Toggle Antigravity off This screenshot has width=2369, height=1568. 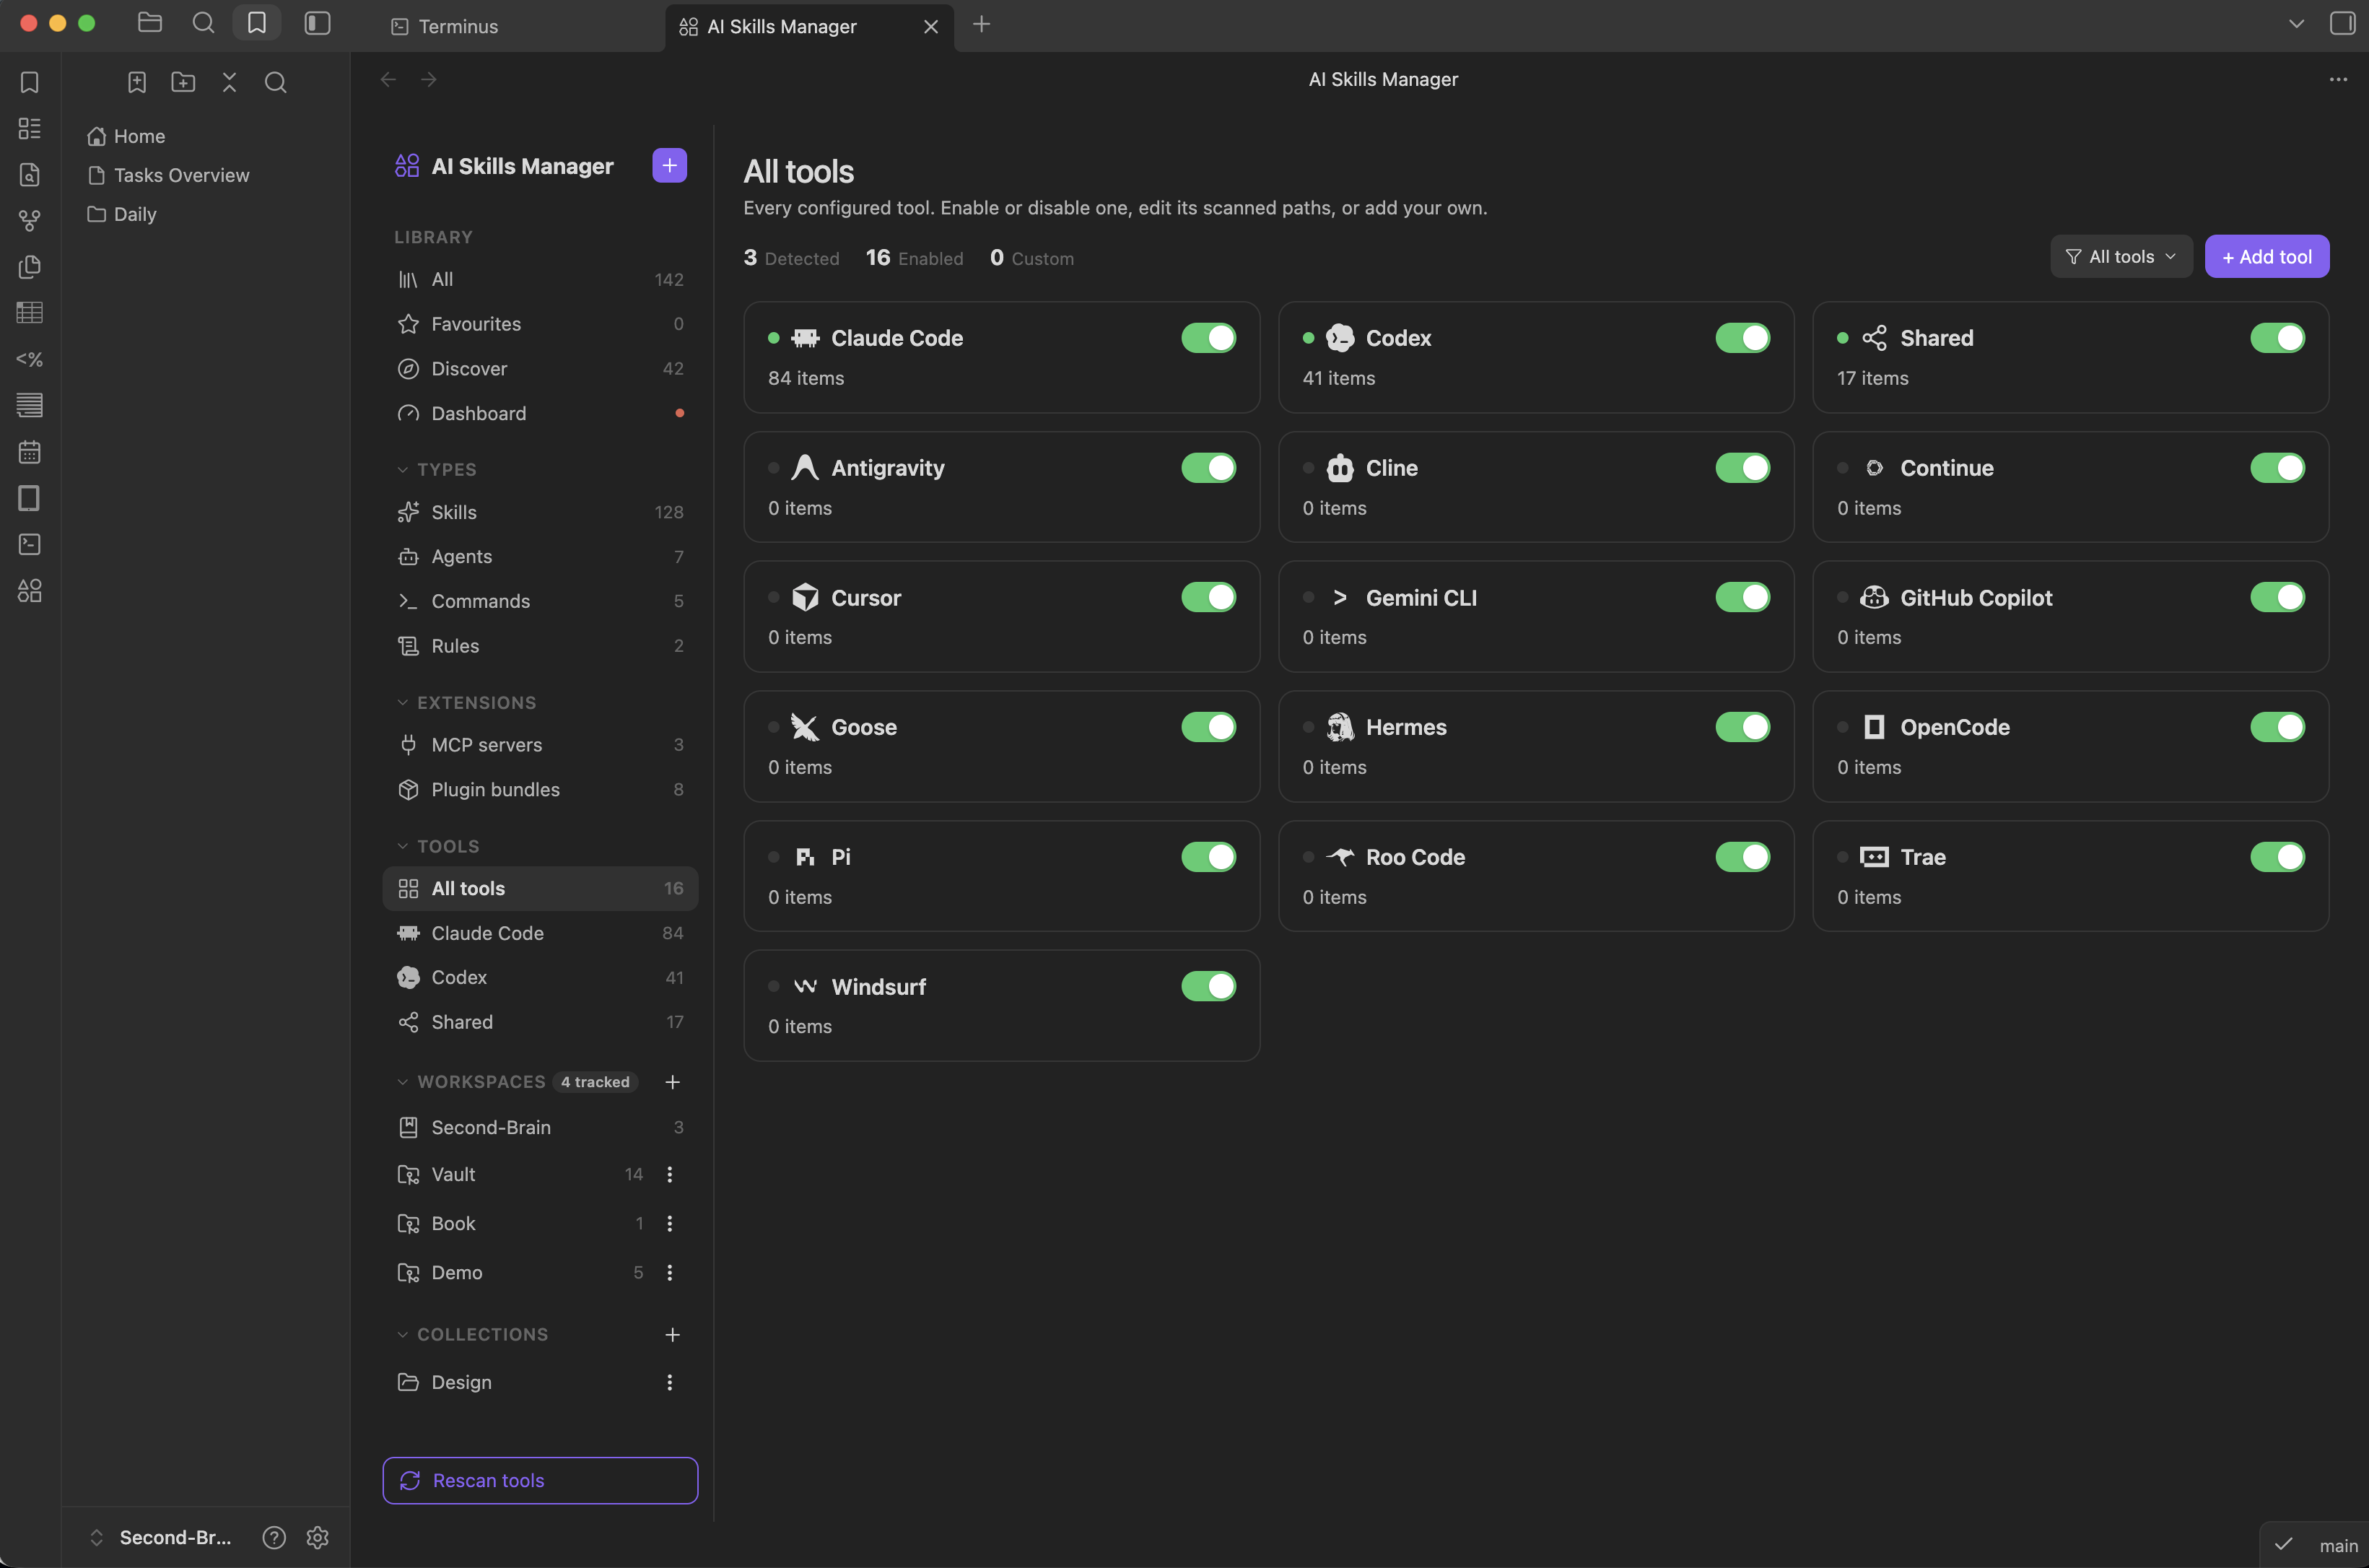(x=1208, y=468)
